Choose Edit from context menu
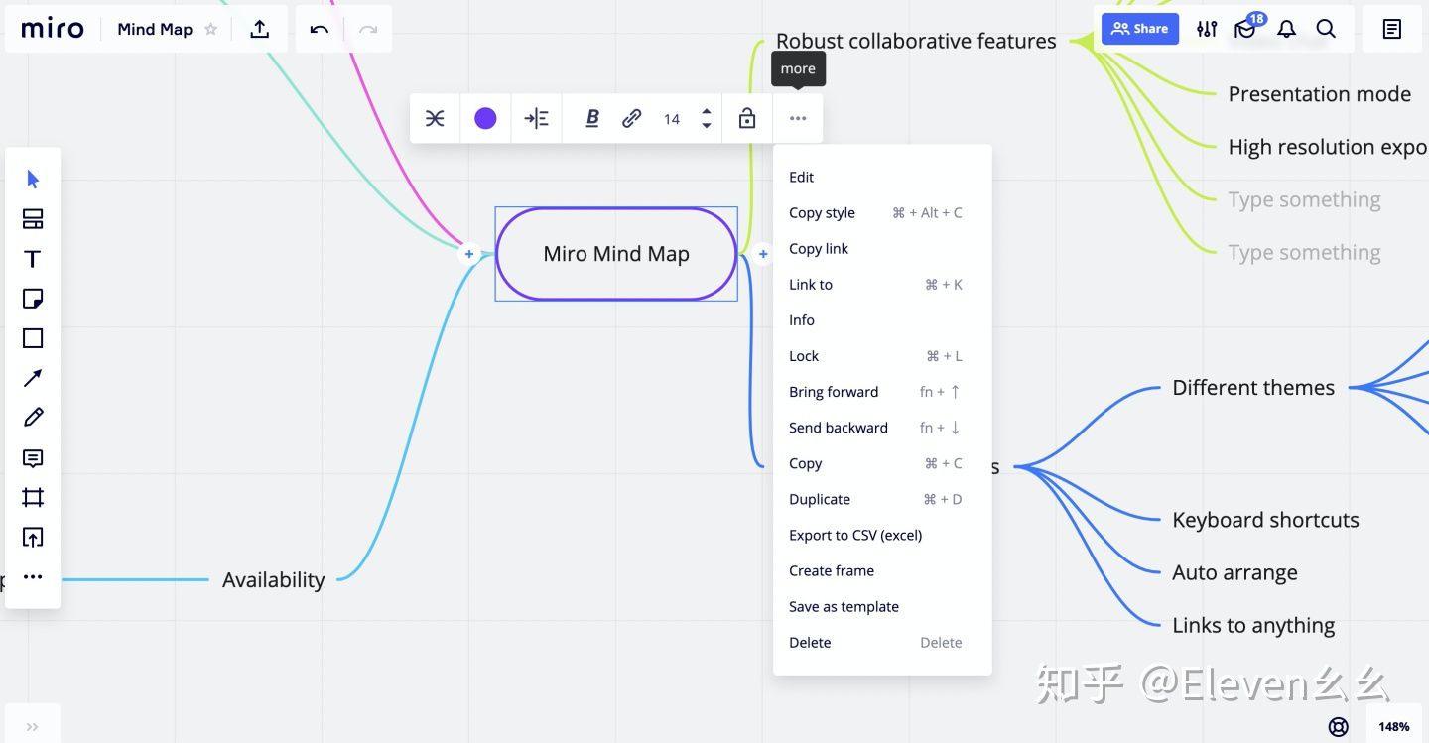The image size is (1429, 743). click(882, 178)
